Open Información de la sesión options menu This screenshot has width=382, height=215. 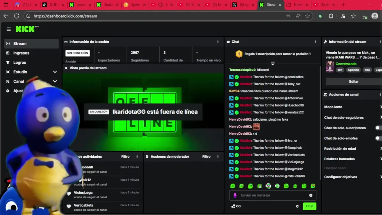coord(218,42)
